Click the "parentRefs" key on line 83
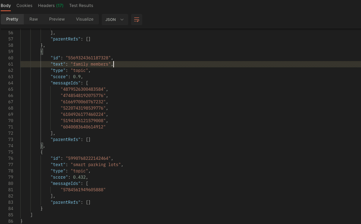 click(66, 202)
